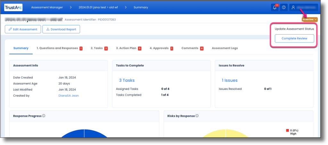Click the Tasks to Complete card header
Image resolution: width=328 pixels, height=145 pixels.
coord(161,66)
